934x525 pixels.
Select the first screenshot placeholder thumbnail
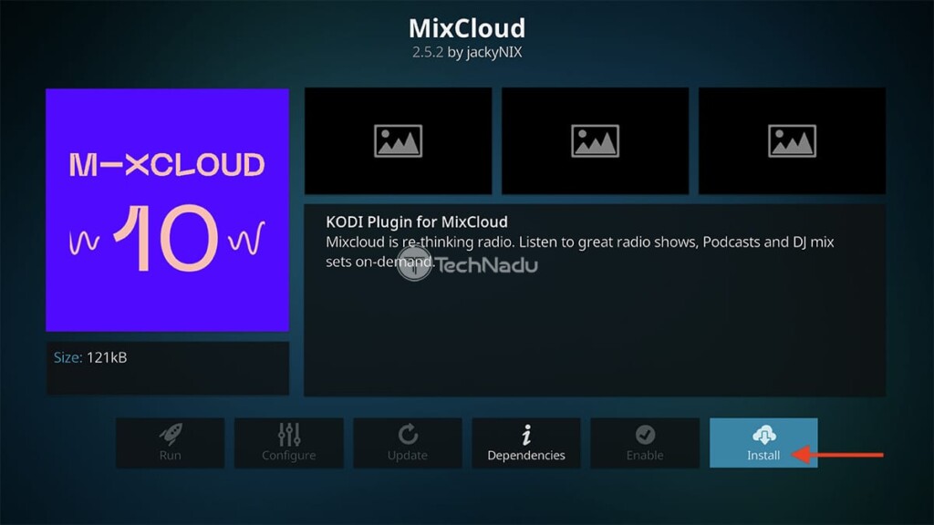[398, 141]
